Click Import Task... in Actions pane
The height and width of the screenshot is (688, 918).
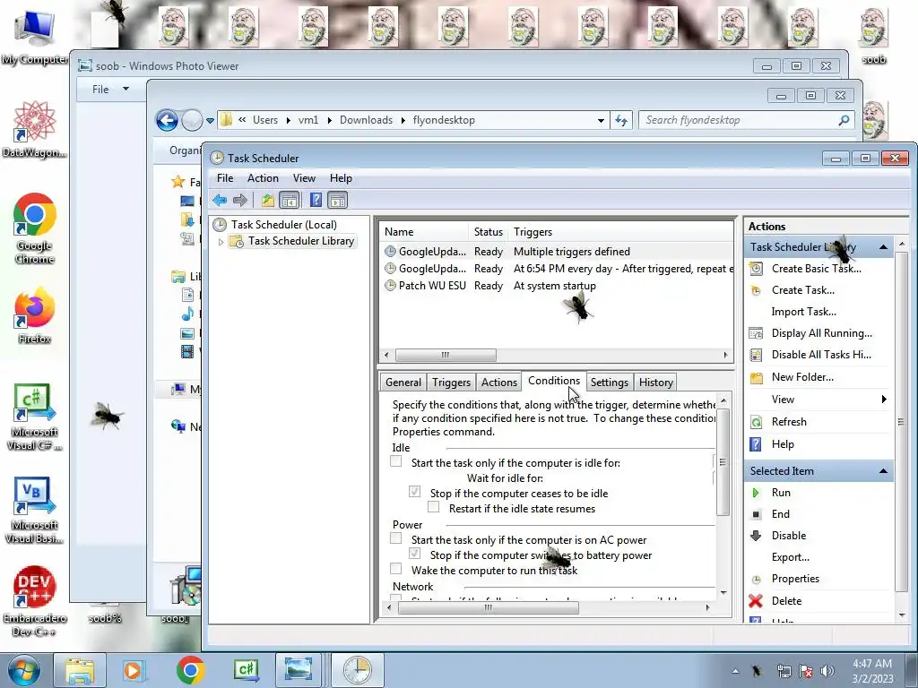pos(803,312)
